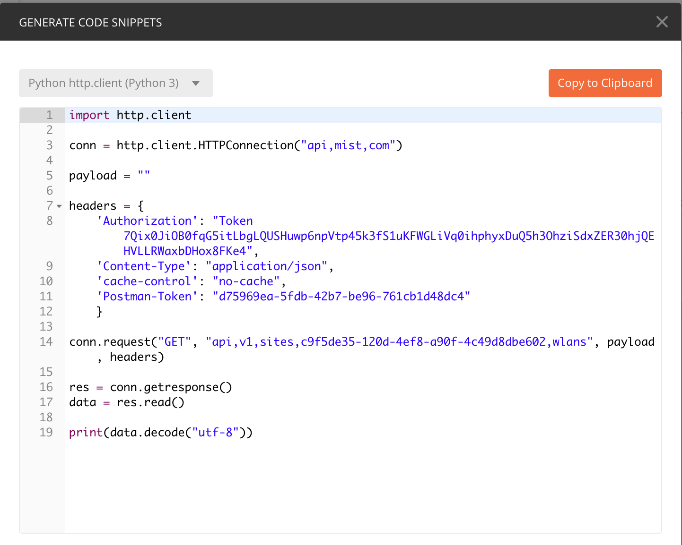Click the 'cache-control' header key
682x545 pixels.
click(147, 281)
